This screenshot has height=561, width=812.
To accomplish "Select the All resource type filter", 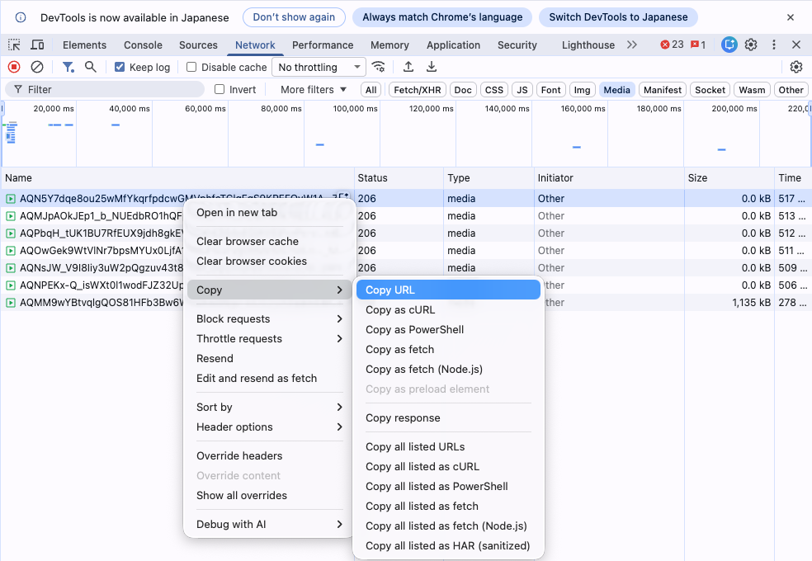I will (371, 90).
